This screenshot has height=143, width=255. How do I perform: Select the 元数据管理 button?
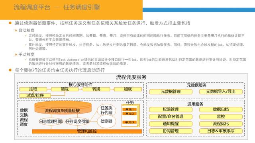[x=171, y=92]
